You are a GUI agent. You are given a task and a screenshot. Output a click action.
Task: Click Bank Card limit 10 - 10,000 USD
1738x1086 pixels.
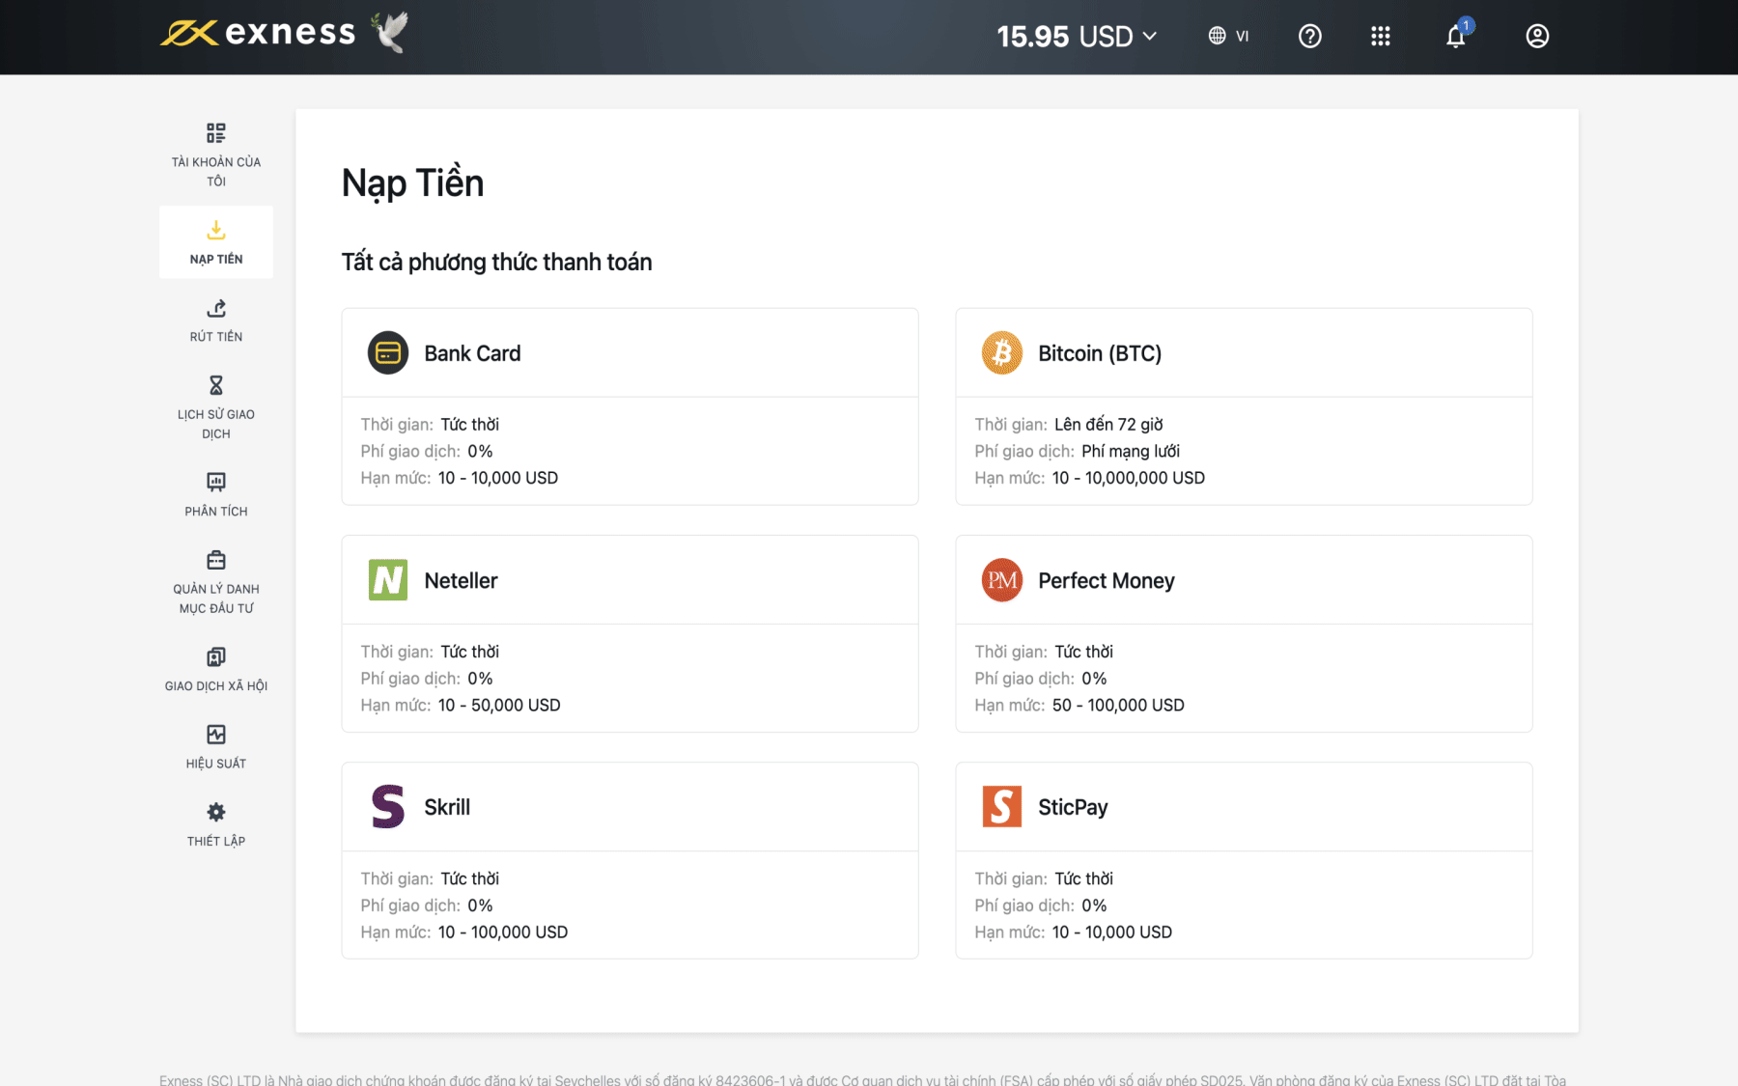tap(498, 478)
